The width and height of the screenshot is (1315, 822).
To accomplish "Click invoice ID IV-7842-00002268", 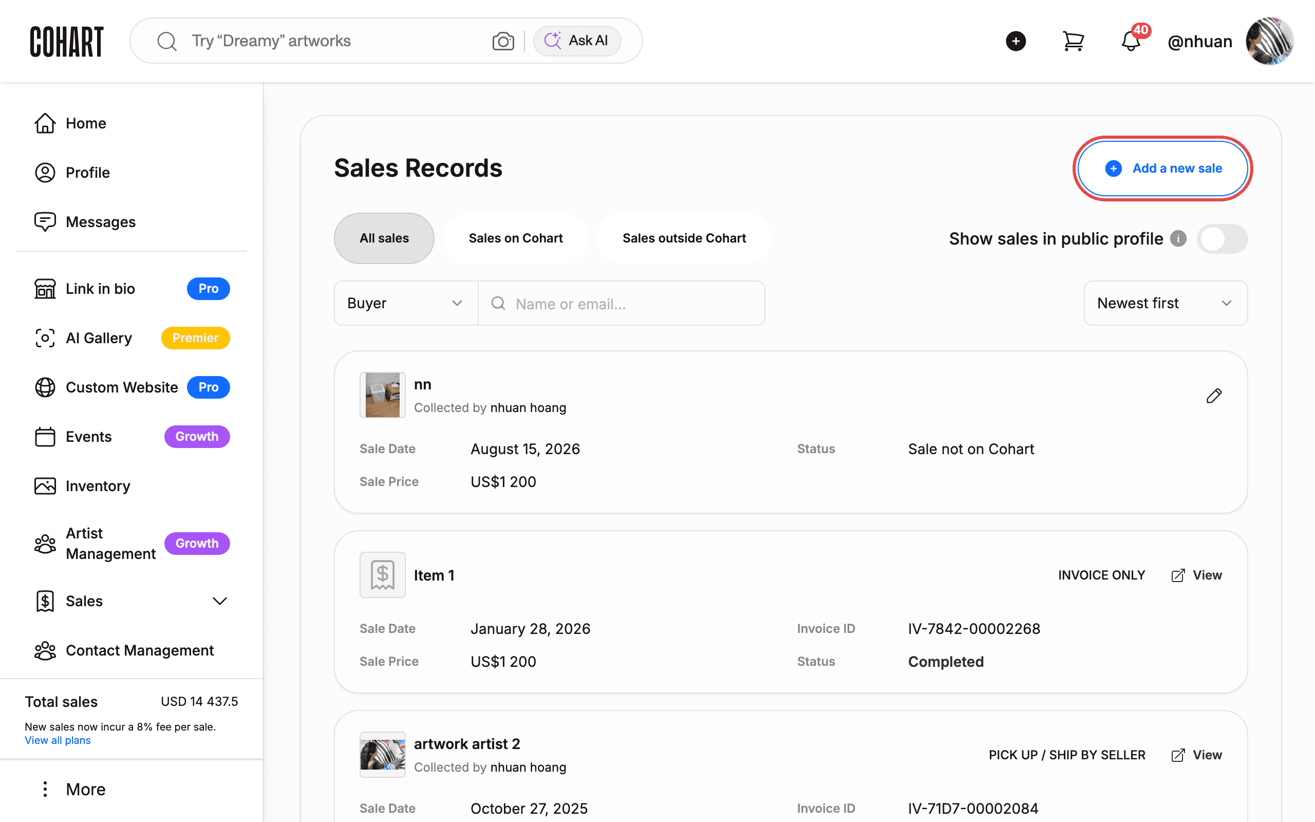I will [974, 629].
